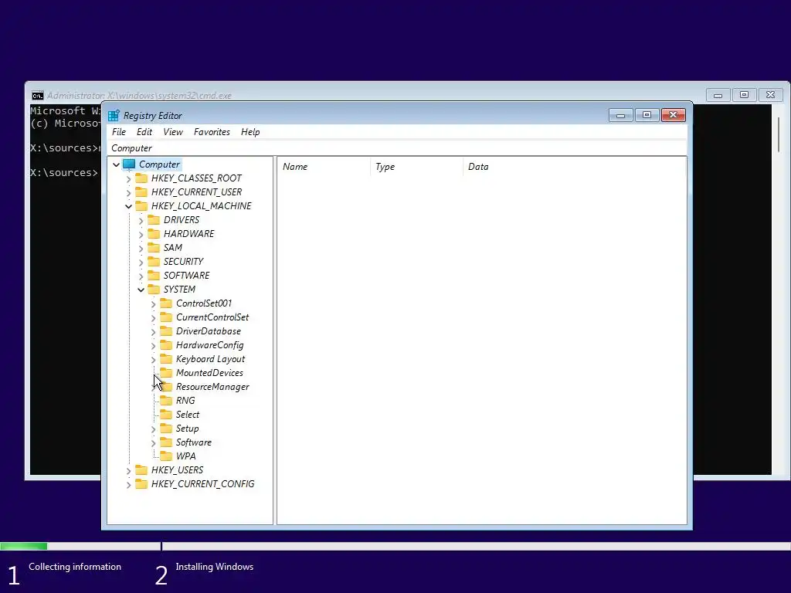Open the Help menu
791x593 pixels.
tap(250, 132)
